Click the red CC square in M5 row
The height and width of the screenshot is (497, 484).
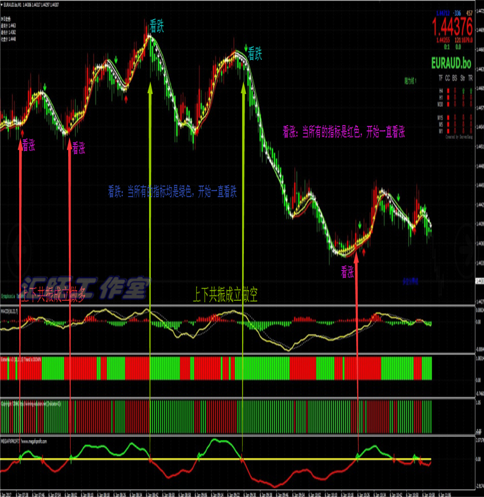tap(448, 124)
